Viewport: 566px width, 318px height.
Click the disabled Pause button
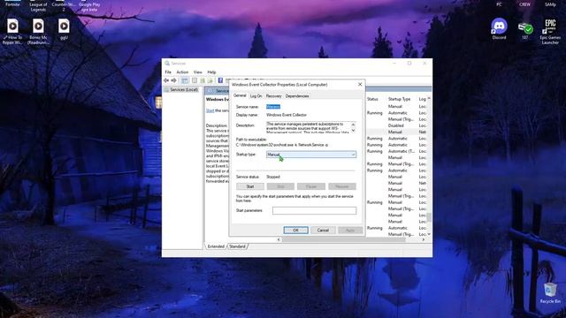pyautogui.click(x=311, y=186)
